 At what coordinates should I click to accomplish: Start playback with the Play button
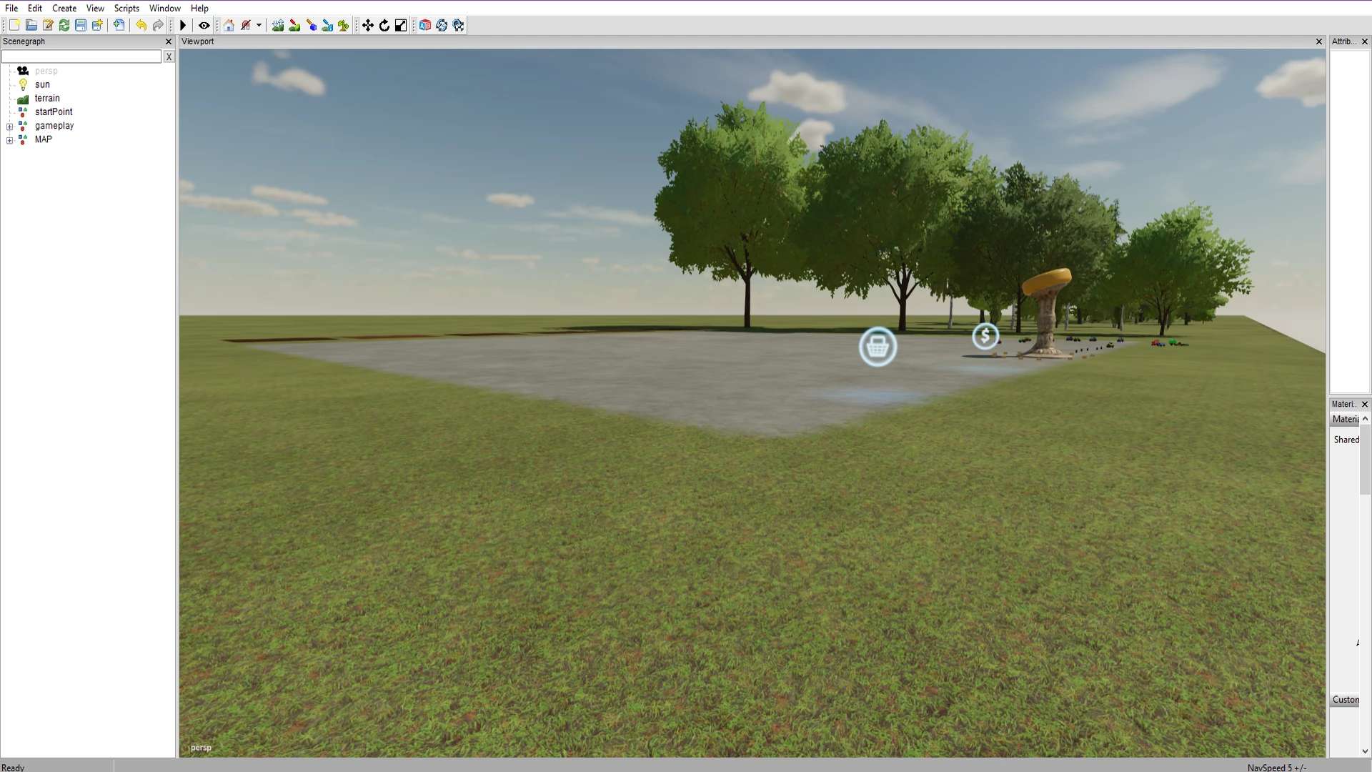click(183, 26)
